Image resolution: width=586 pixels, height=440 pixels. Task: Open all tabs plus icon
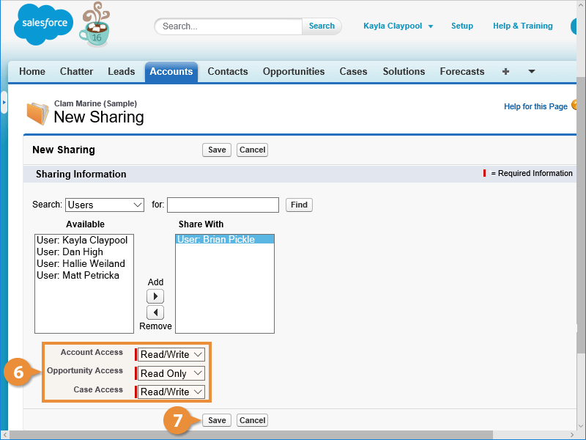click(505, 71)
